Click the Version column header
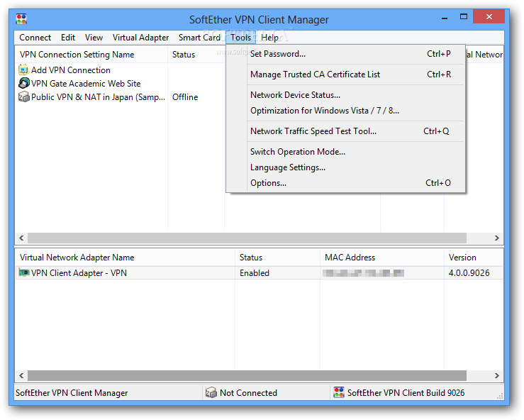The image size is (524, 420). [474, 257]
